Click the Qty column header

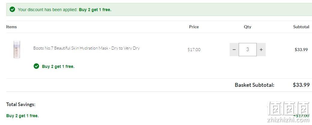248,27
